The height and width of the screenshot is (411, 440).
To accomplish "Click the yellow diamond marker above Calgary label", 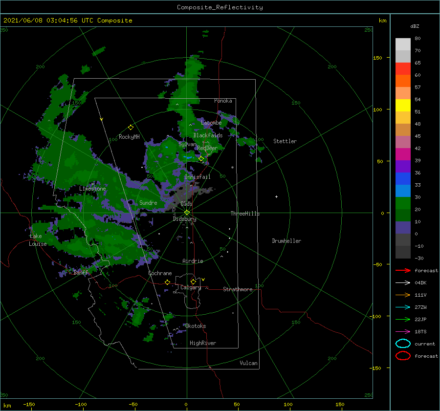I will tap(193, 281).
